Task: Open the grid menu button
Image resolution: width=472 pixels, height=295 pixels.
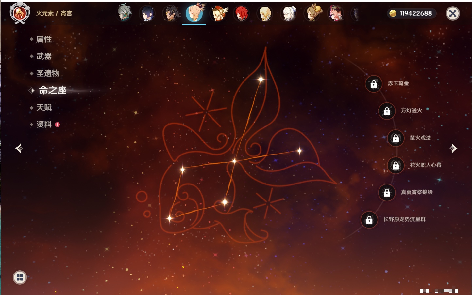Action: click(x=20, y=277)
